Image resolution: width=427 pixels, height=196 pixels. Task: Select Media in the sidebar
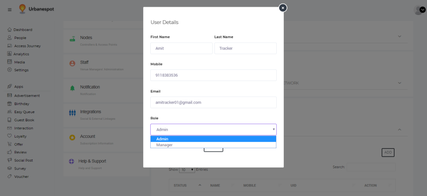coord(19,62)
